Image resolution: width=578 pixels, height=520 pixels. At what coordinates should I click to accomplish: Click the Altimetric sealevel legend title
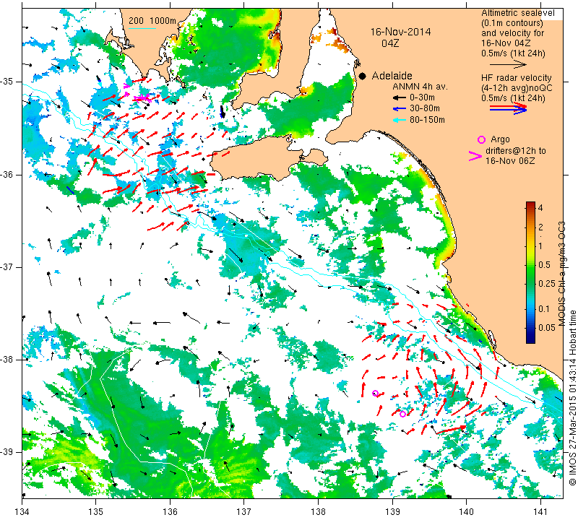coord(517,13)
